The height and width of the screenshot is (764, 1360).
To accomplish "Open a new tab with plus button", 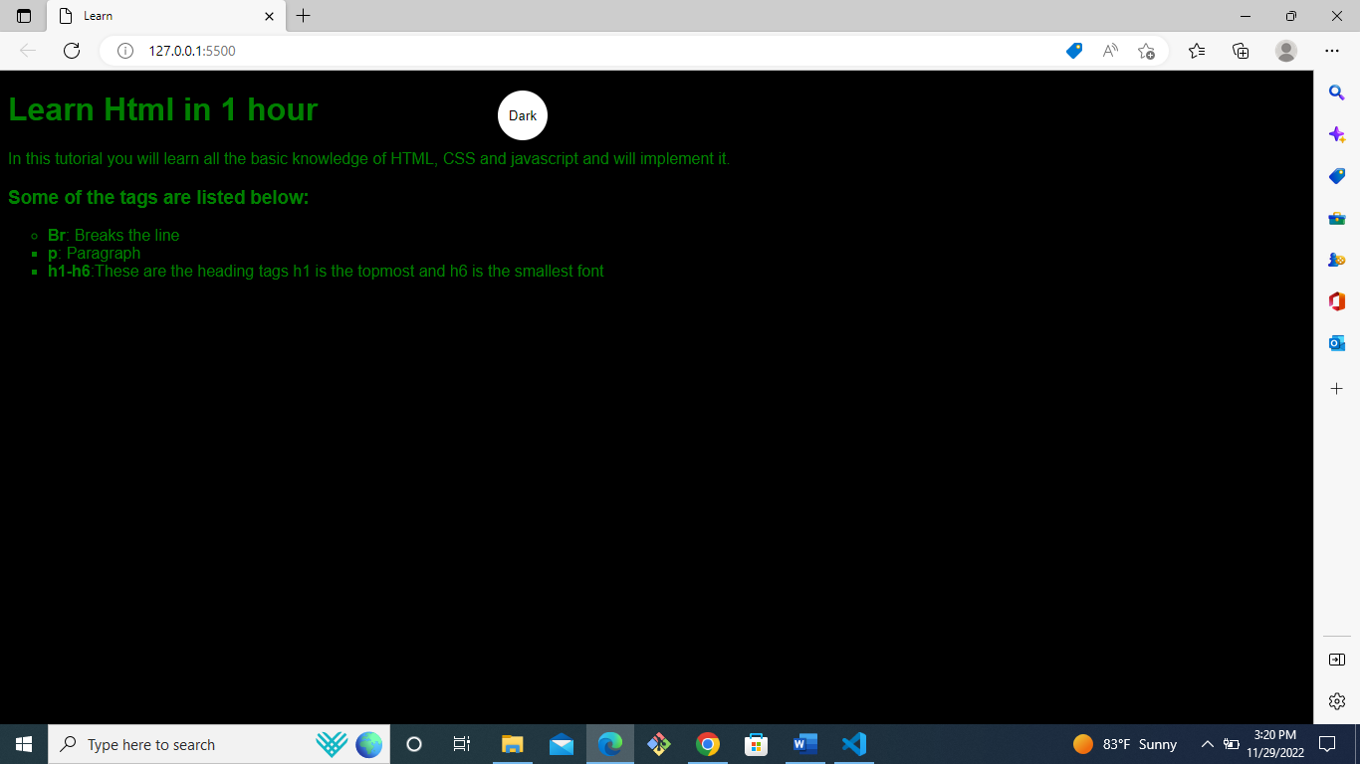I will (304, 16).
